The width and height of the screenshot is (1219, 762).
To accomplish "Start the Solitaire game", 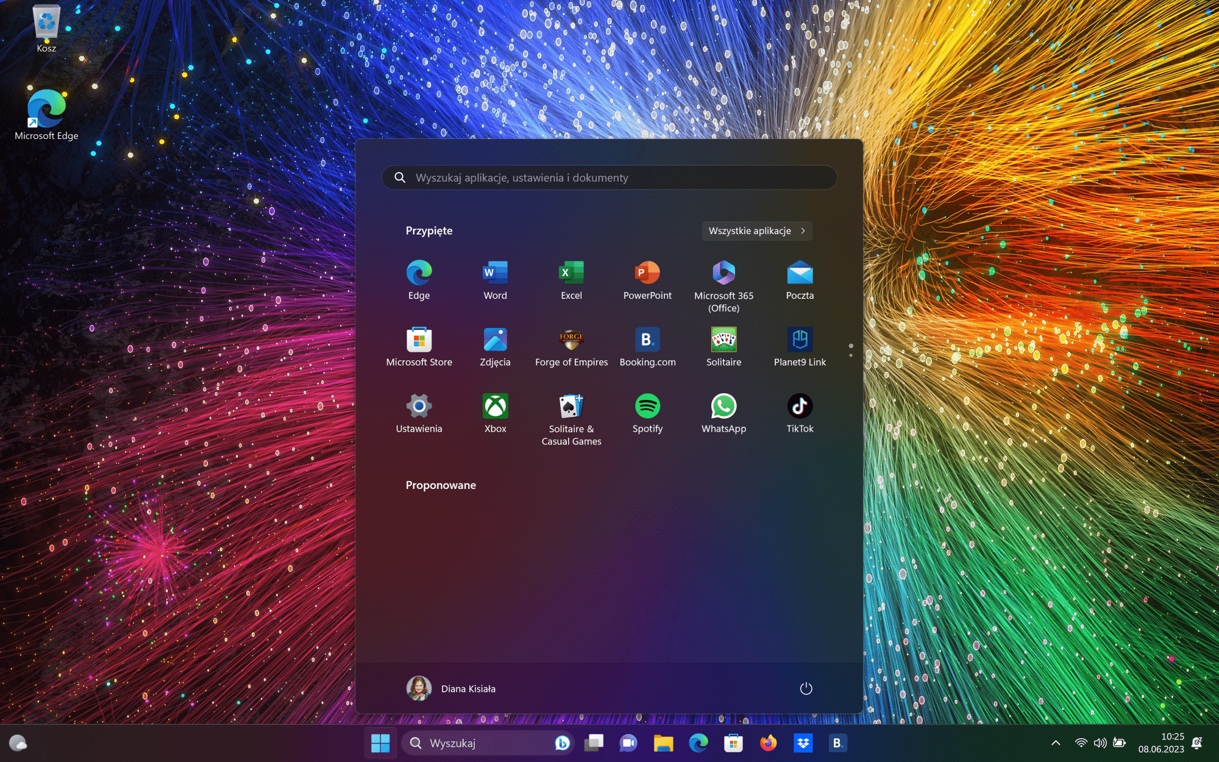I will click(x=723, y=347).
